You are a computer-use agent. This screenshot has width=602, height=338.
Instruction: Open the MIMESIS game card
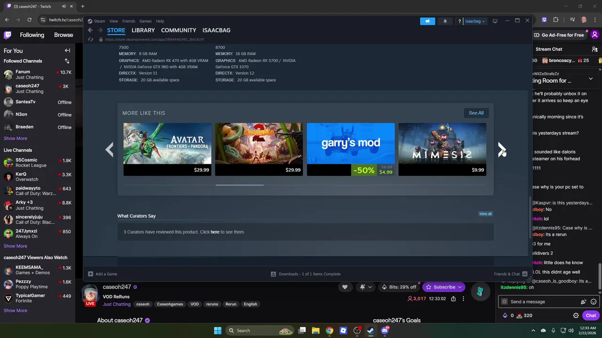point(442,149)
